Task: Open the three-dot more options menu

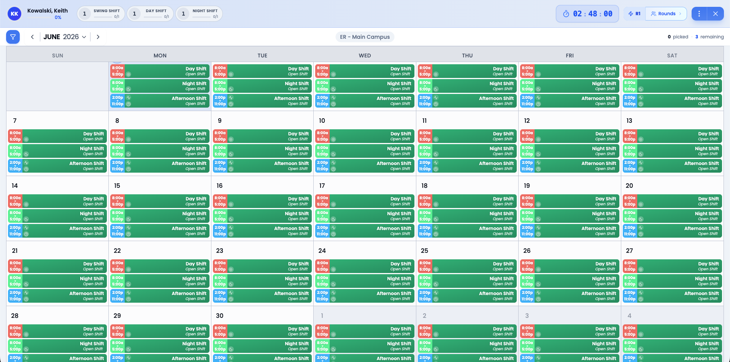Action: [699, 14]
